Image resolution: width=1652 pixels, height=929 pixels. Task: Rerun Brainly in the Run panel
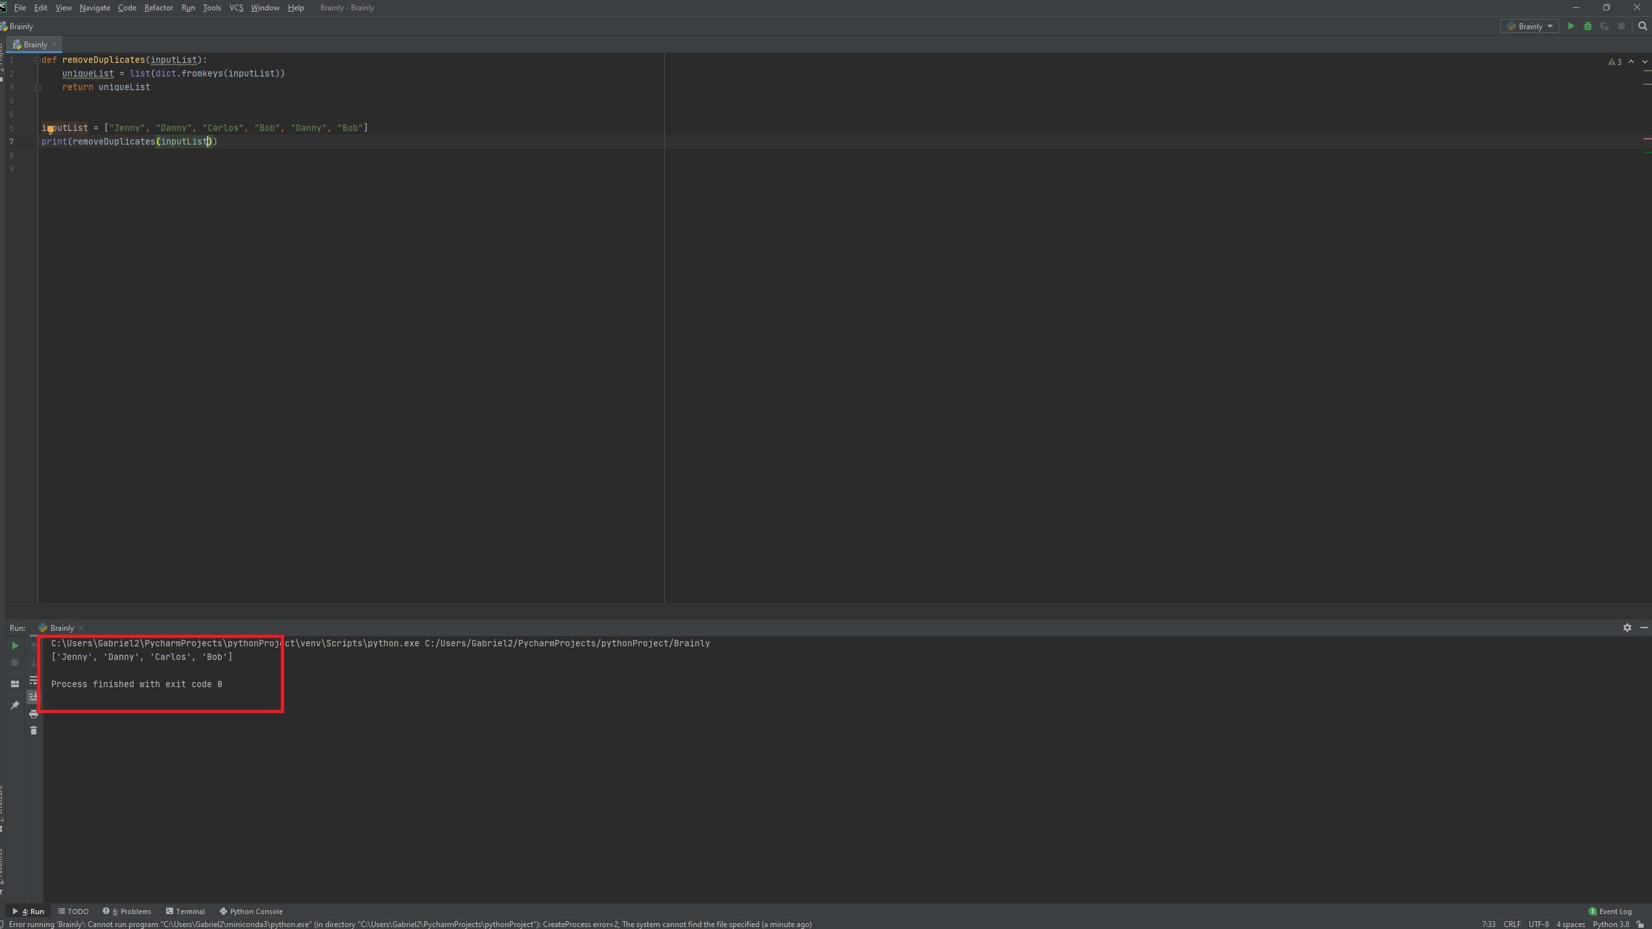[15, 646]
